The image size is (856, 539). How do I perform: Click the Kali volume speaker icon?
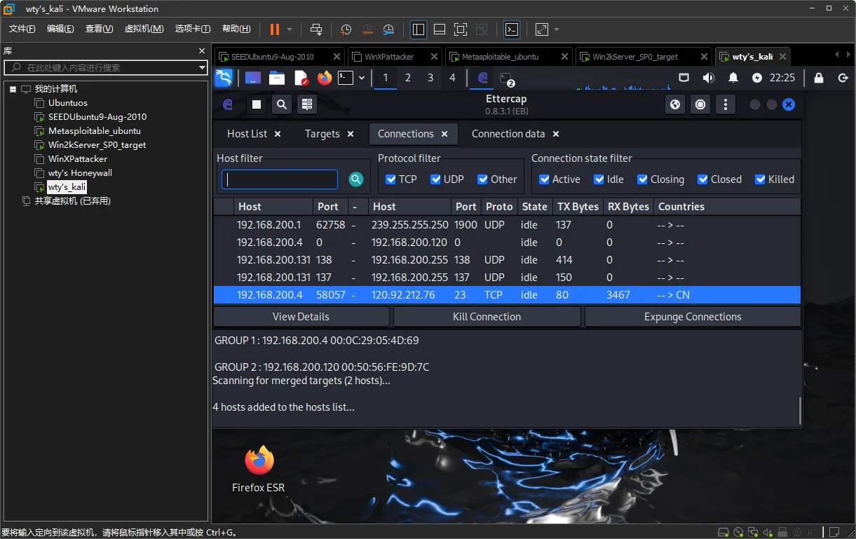click(709, 78)
